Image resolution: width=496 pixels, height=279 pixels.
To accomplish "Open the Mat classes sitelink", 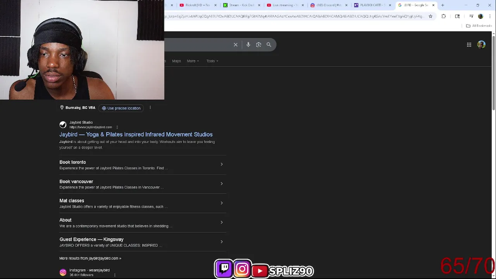I will [x=72, y=201].
